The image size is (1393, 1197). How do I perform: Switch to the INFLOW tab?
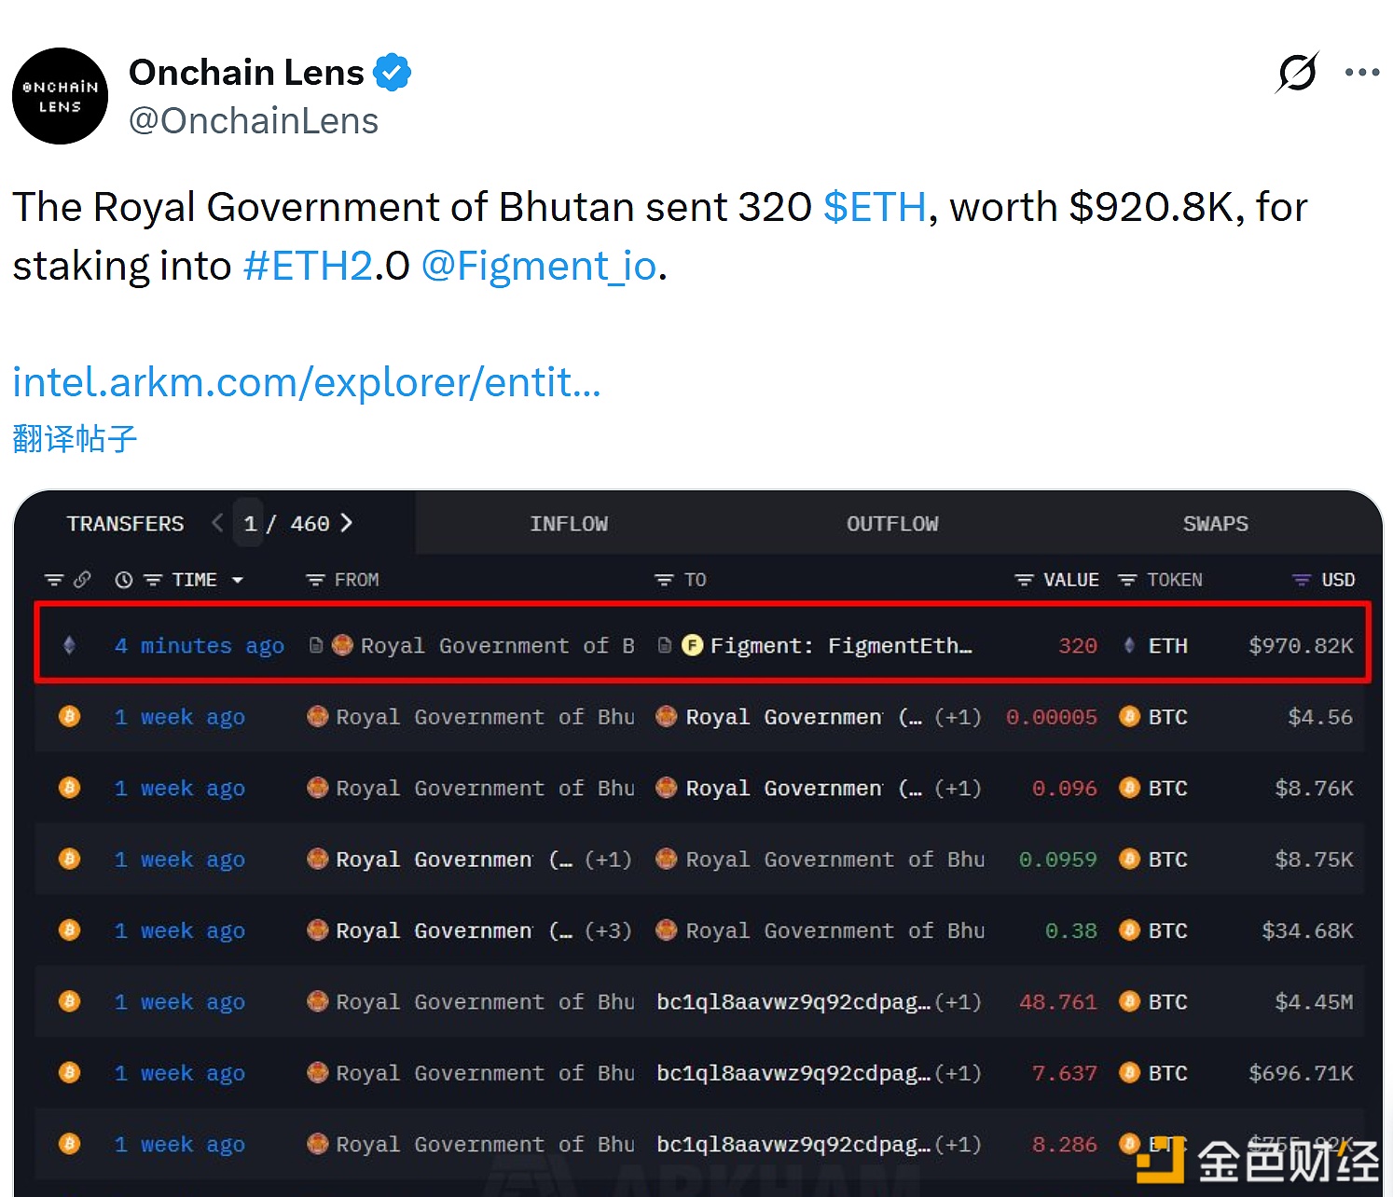pyautogui.click(x=569, y=523)
